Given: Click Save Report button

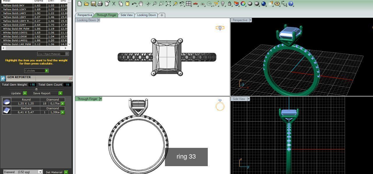Looking at the screenshot, I should tap(47, 93).
